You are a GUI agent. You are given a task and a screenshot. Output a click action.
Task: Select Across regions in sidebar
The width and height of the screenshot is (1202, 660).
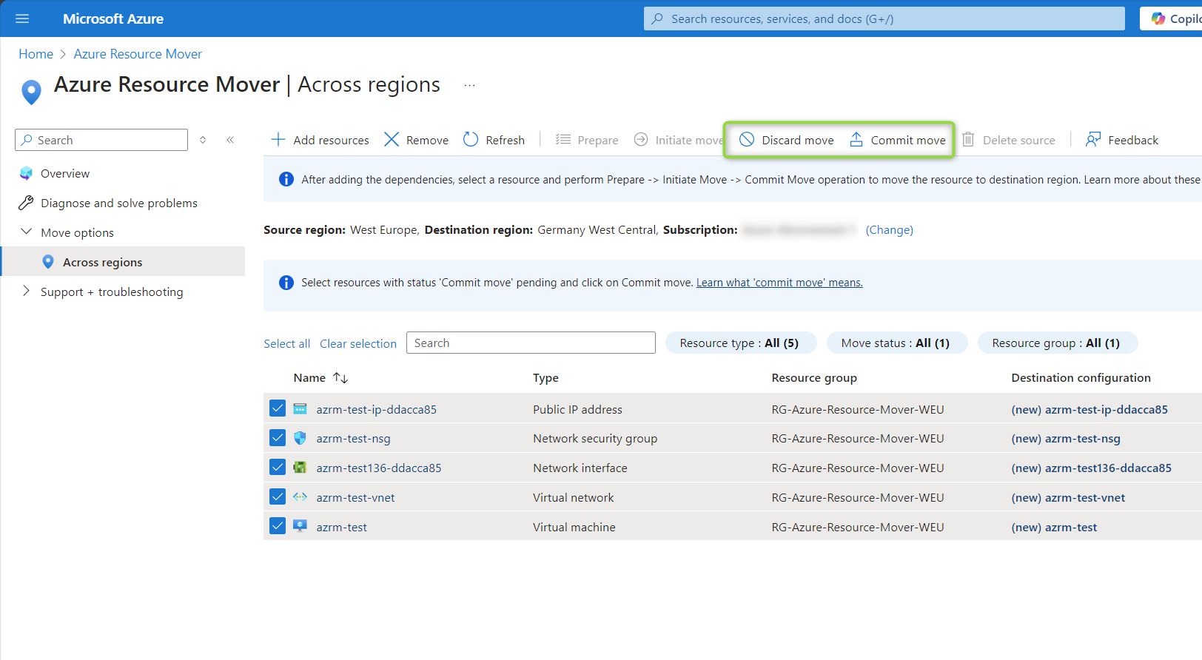[x=102, y=262]
